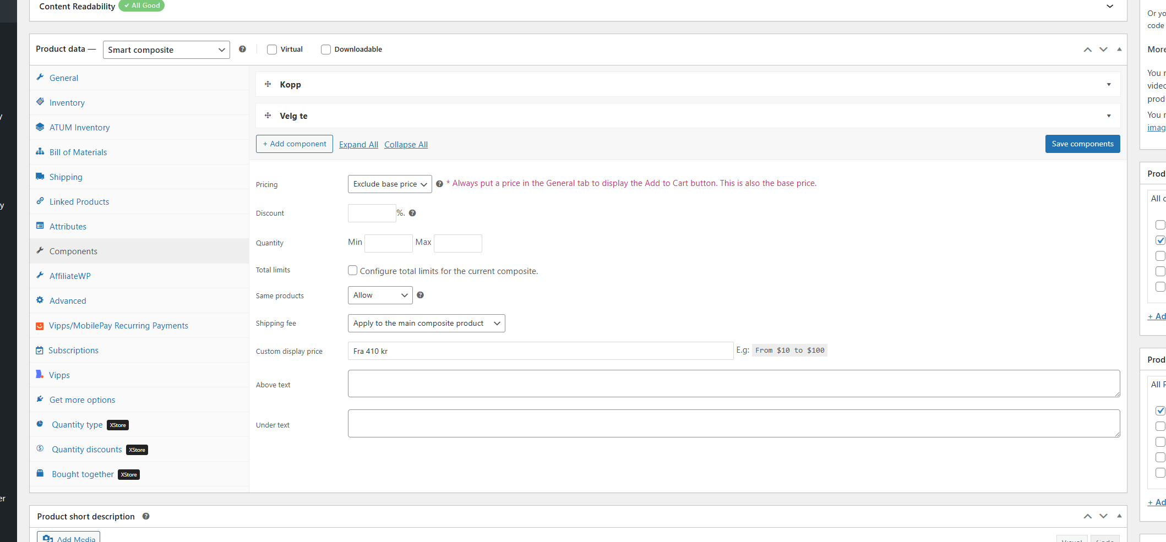Enable the Virtual checkbox
Image resolution: width=1166 pixels, height=542 pixels.
pyautogui.click(x=272, y=50)
